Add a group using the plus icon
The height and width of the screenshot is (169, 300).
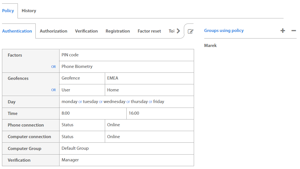[x=282, y=31]
